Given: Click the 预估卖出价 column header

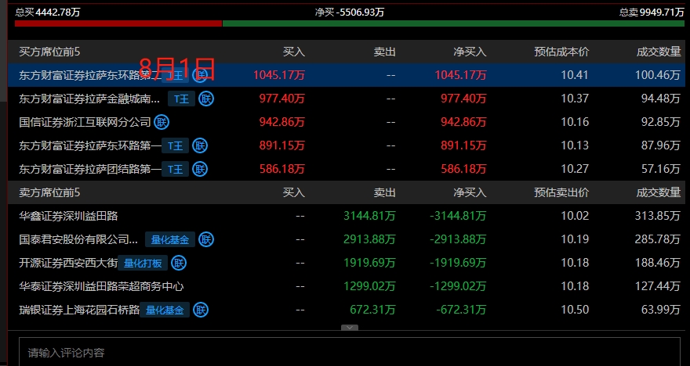Looking at the screenshot, I should (x=561, y=192).
